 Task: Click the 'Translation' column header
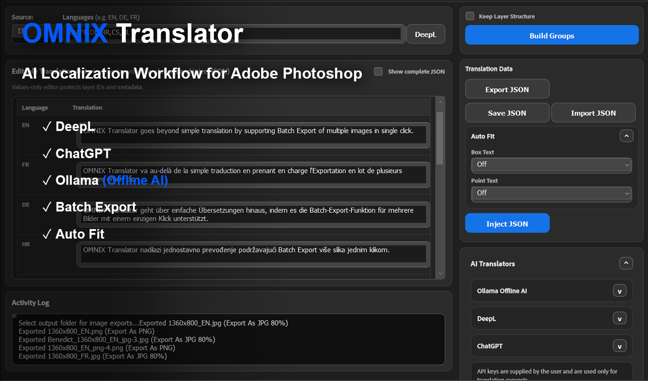[87, 108]
